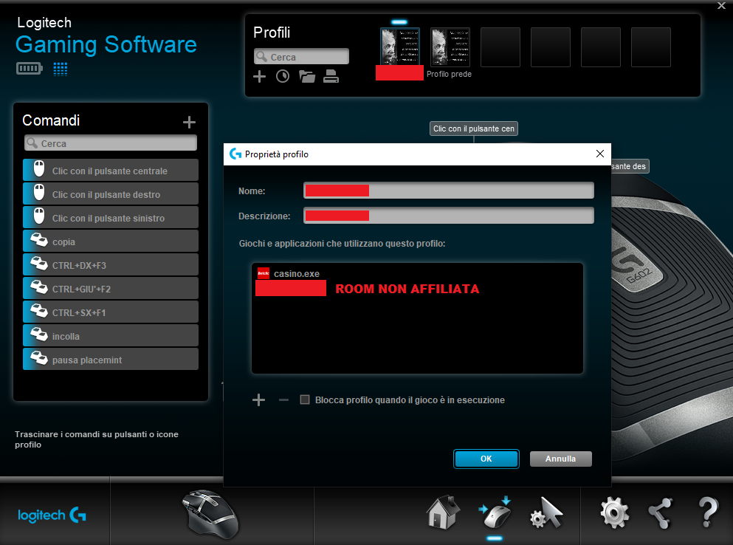Viewport: 733px width, 545px height.
Task: Select Clic con il pulsante destro command
Action: click(111, 193)
